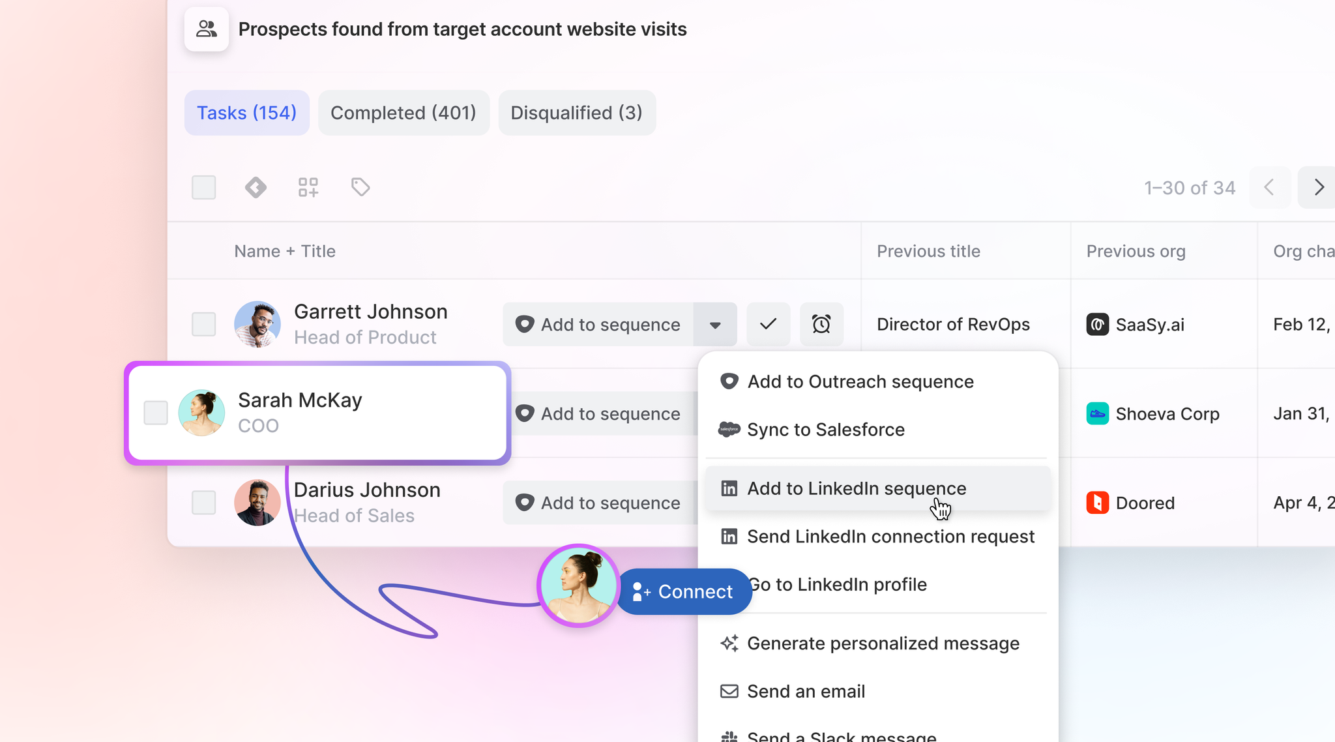Choose Add to LinkedIn sequence menu item
Viewport: 1335px width, 742px height.
tap(856, 488)
